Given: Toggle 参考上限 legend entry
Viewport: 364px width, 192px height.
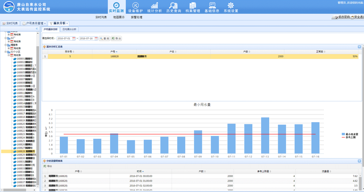Looking at the screenshot, I should pyautogui.click(x=349, y=137).
